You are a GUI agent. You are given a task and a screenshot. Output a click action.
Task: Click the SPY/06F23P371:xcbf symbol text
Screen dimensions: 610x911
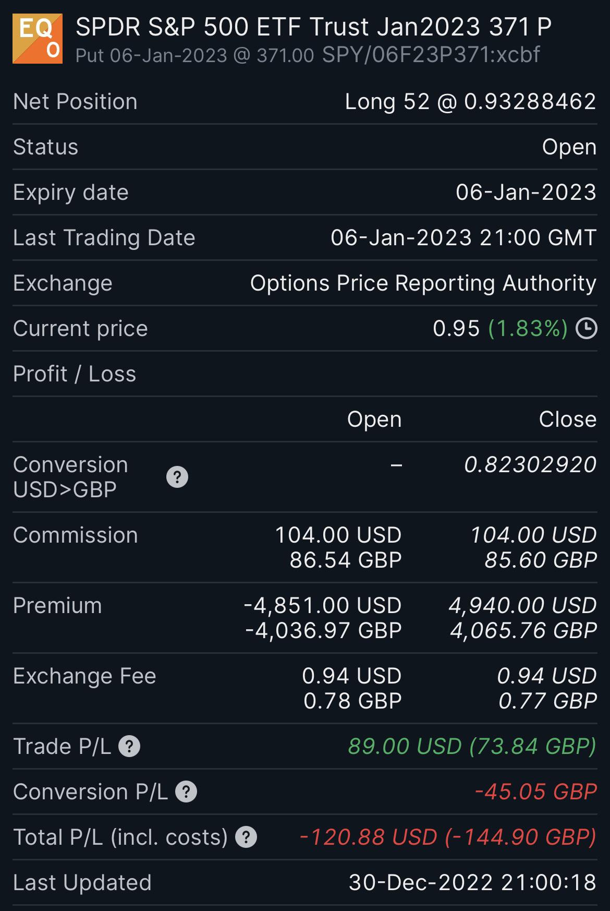[x=431, y=55]
